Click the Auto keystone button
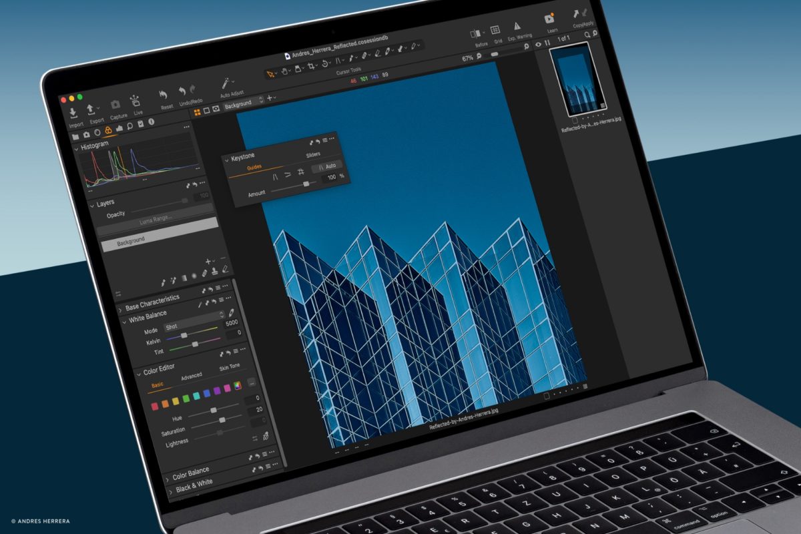Screen dimensions: 801x534 [x=331, y=166]
